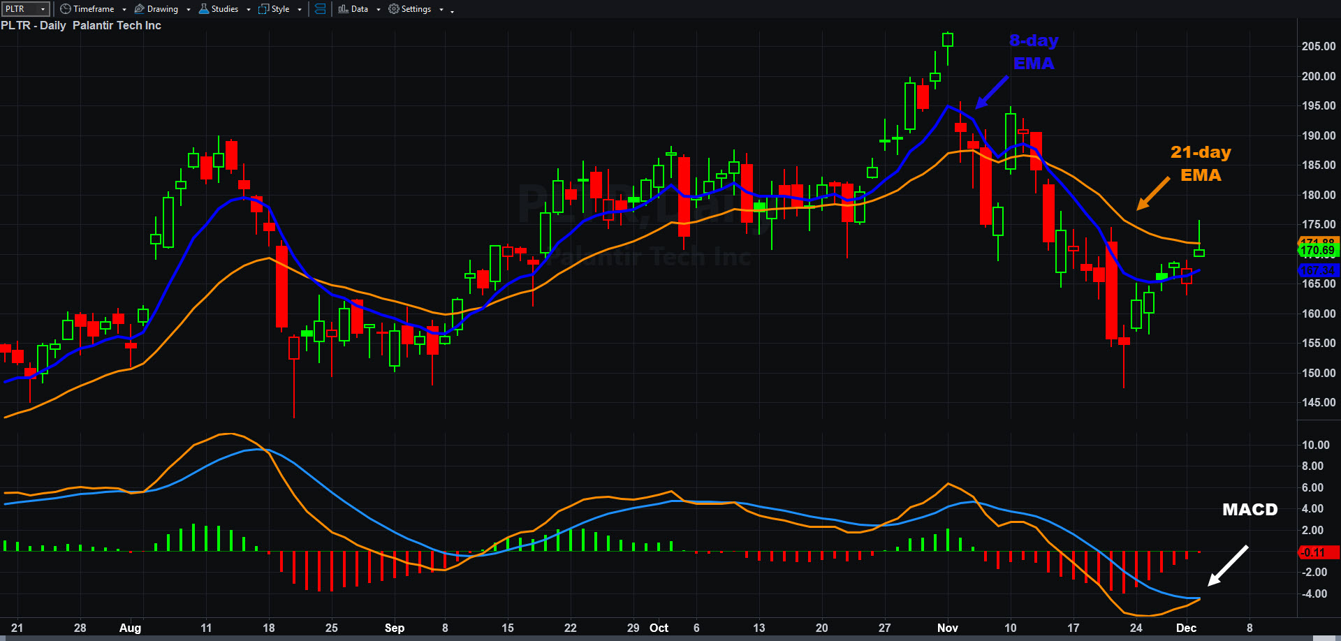Click the Timeframe clock icon
The width and height of the screenshot is (1341, 641).
[x=65, y=9]
